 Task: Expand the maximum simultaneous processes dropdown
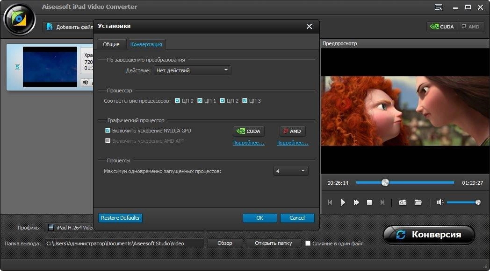point(291,171)
